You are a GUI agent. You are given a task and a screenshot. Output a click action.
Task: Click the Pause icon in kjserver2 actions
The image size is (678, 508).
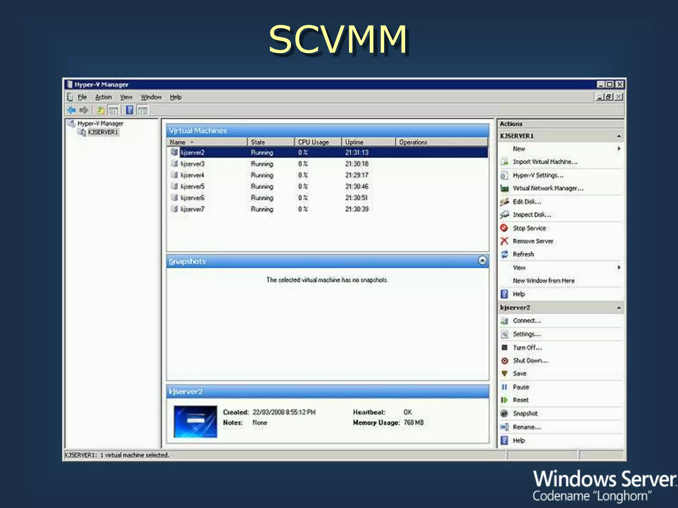pos(505,387)
